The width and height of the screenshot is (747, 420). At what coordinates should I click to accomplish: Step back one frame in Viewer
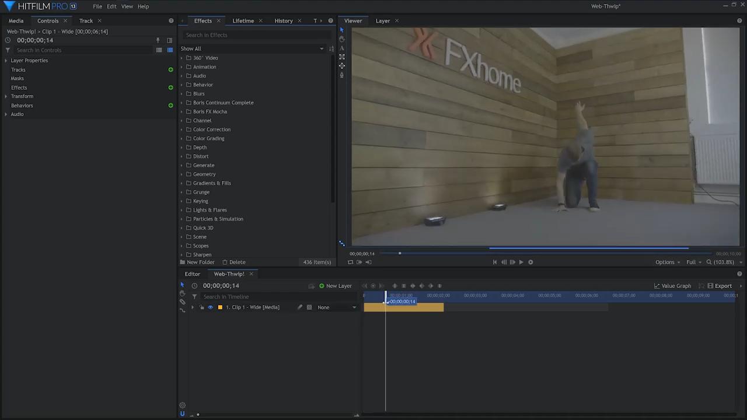(504, 262)
